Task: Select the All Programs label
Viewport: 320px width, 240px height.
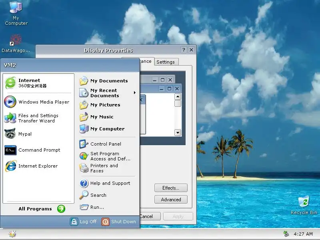Action: (x=35, y=209)
